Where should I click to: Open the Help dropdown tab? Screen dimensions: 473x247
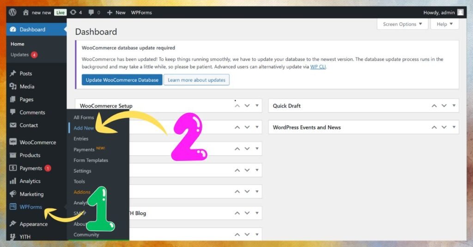click(x=445, y=24)
